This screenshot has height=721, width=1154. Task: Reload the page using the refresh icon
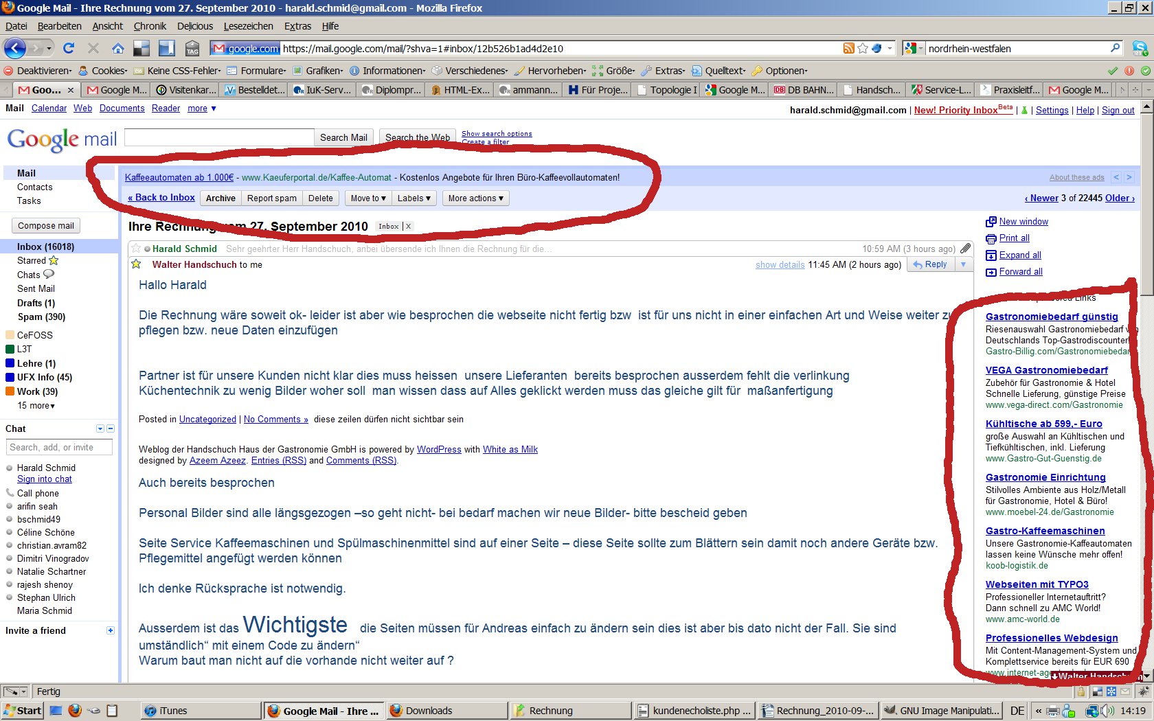[x=68, y=48]
